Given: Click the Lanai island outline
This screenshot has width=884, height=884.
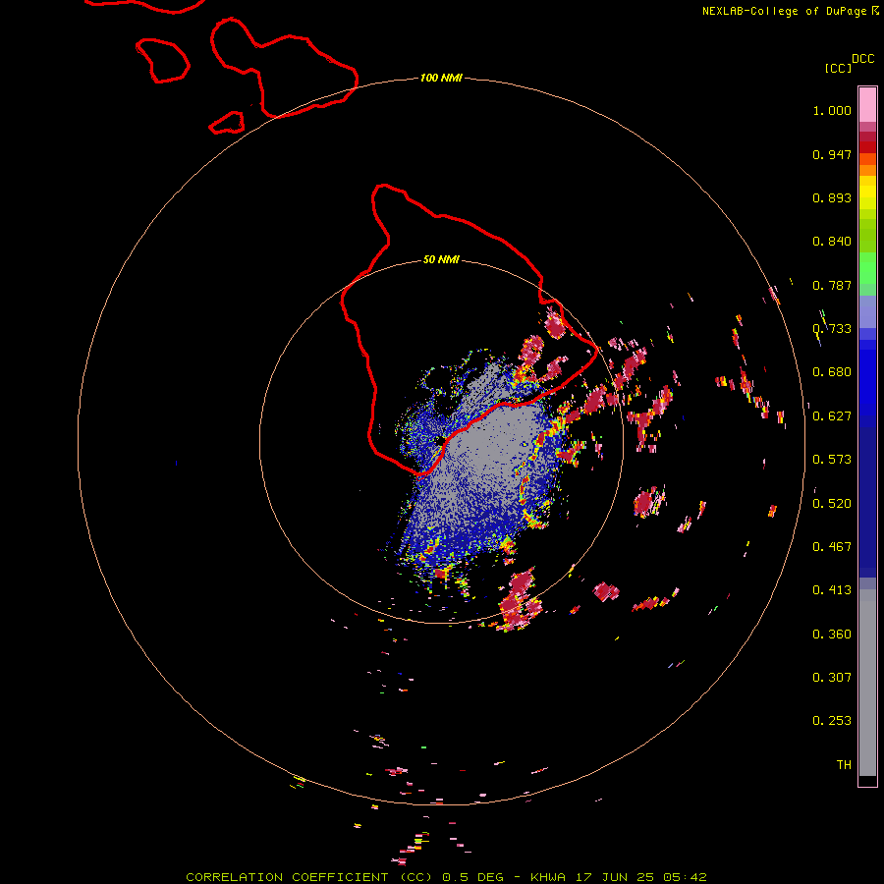Looking at the screenshot, I should tap(162, 61).
